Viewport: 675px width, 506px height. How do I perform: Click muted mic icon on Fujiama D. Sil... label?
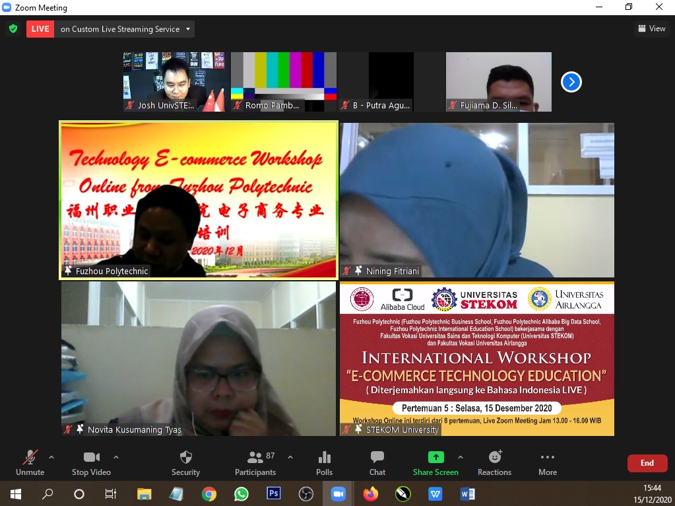click(452, 105)
